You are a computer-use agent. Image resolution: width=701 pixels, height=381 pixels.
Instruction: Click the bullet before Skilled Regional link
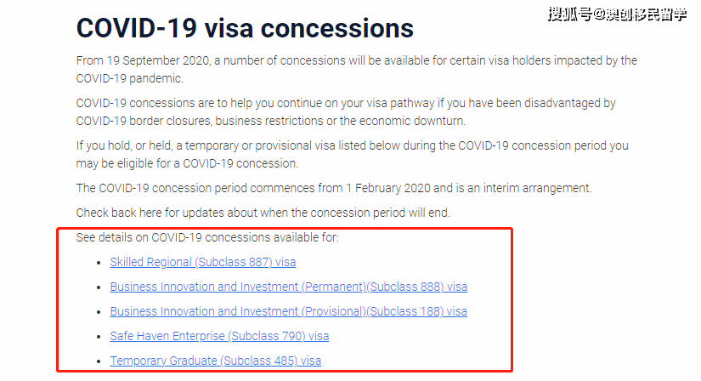pyautogui.click(x=99, y=263)
